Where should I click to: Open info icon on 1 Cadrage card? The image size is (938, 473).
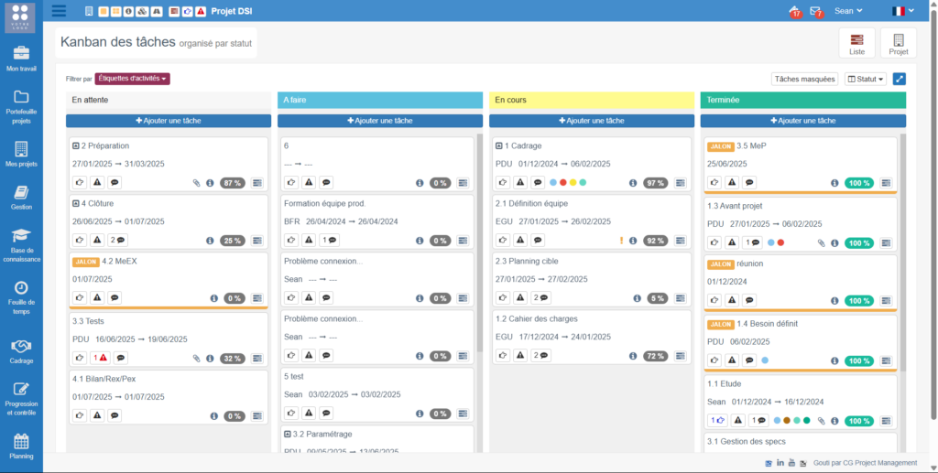[x=631, y=182]
